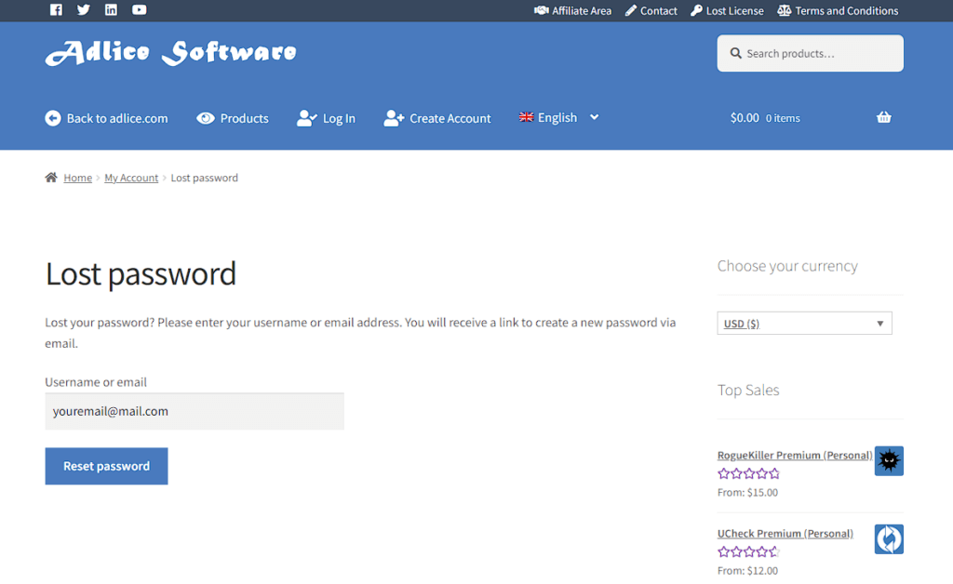
Task: Open the USD currency selector
Action: (x=804, y=324)
